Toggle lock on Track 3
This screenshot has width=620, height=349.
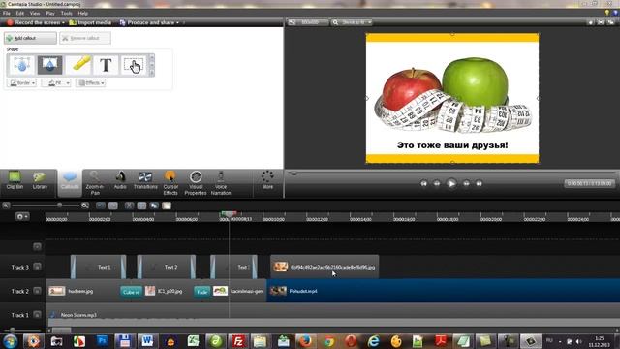(37, 267)
